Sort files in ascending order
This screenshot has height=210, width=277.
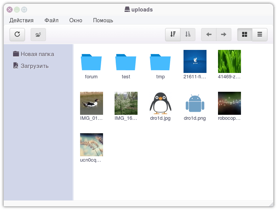click(188, 34)
